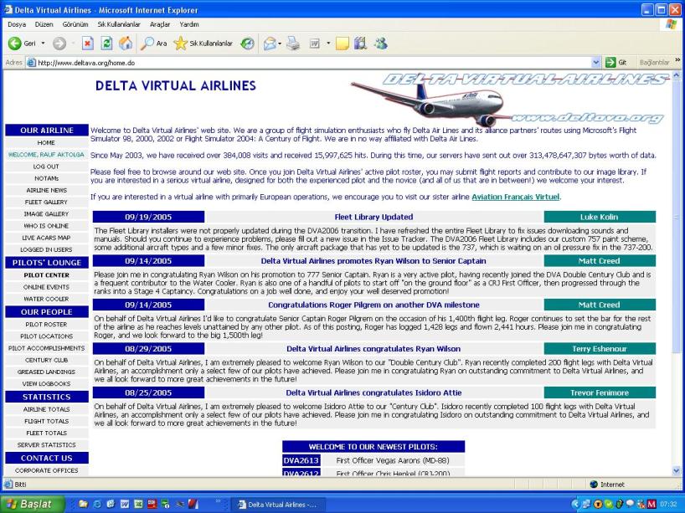Open the CENTURY CLUB link

pos(46,360)
